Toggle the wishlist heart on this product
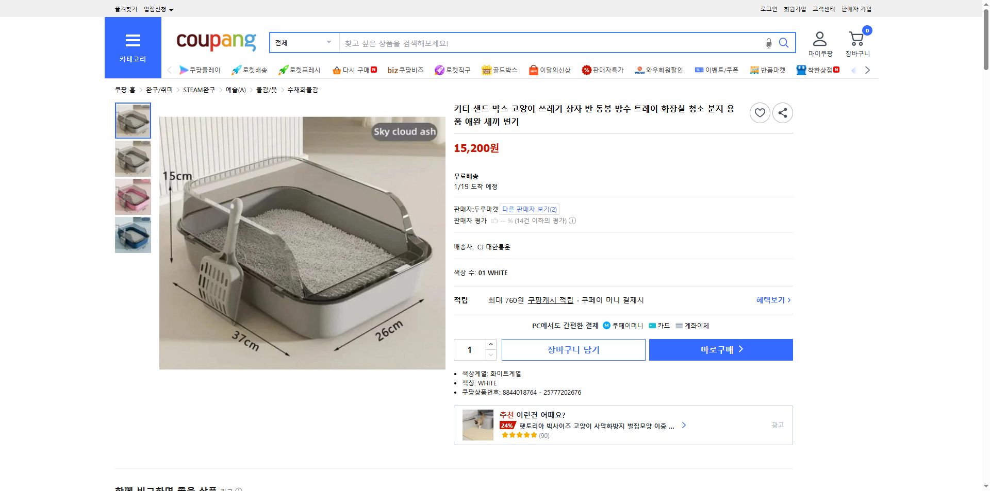The image size is (990, 491). (760, 112)
